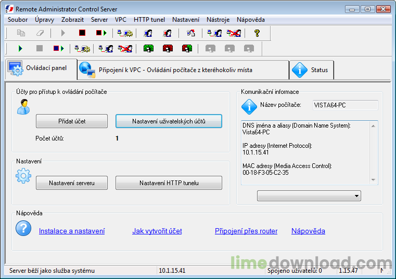Click status bar text Server běží jako služba systému
396x279 pixels.
(52, 271)
